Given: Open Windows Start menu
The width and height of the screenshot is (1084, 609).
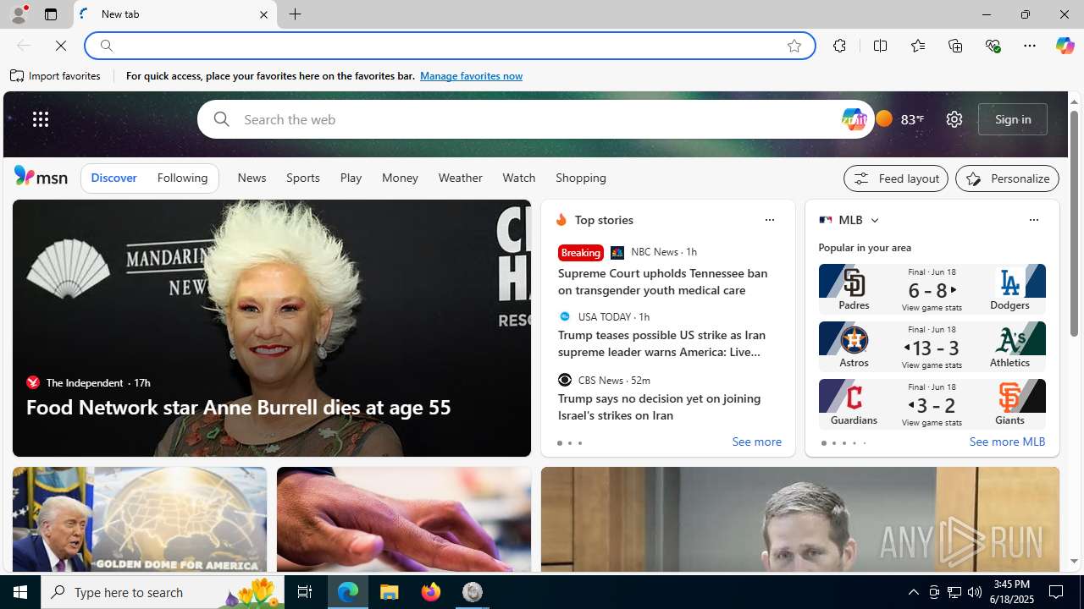Looking at the screenshot, I should coord(20,592).
